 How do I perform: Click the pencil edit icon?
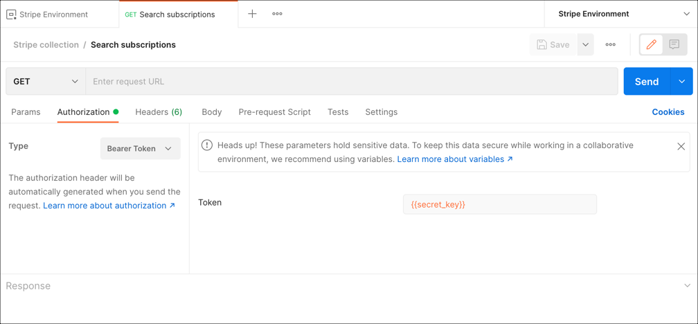[x=651, y=45]
